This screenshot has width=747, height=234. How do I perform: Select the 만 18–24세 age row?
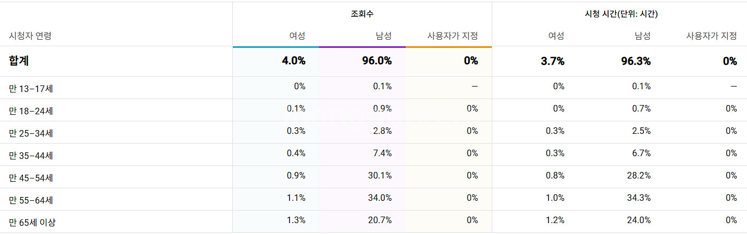pyautogui.click(x=32, y=110)
